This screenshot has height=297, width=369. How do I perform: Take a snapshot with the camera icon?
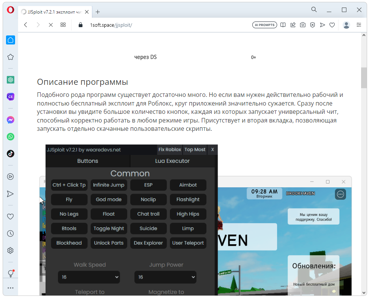pos(303,25)
